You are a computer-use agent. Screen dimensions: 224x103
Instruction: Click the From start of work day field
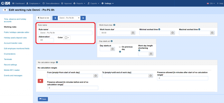[71, 76]
